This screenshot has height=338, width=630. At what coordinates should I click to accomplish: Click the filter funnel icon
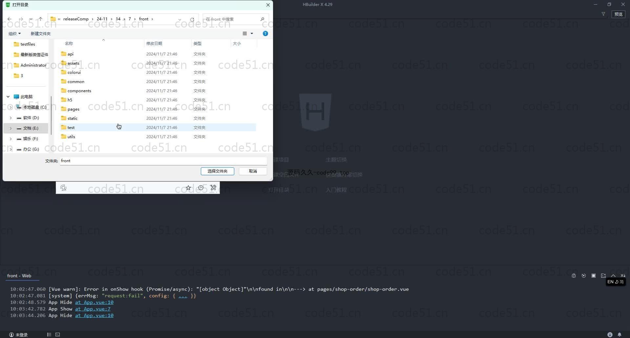pos(603,14)
